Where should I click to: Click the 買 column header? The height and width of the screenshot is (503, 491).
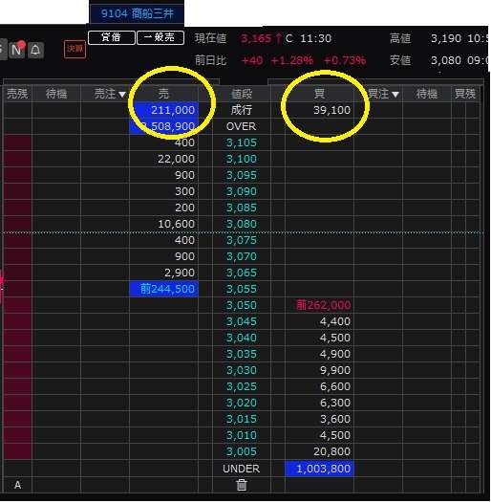(x=319, y=94)
